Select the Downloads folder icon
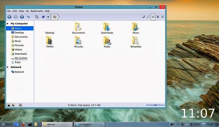Image resolution: width=219 pixels, height=127 pixels. (x=107, y=27)
